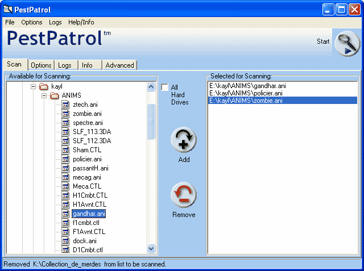Maximize the PestPatrol window
Viewport: 364px width, 271px height.
coord(341,10)
